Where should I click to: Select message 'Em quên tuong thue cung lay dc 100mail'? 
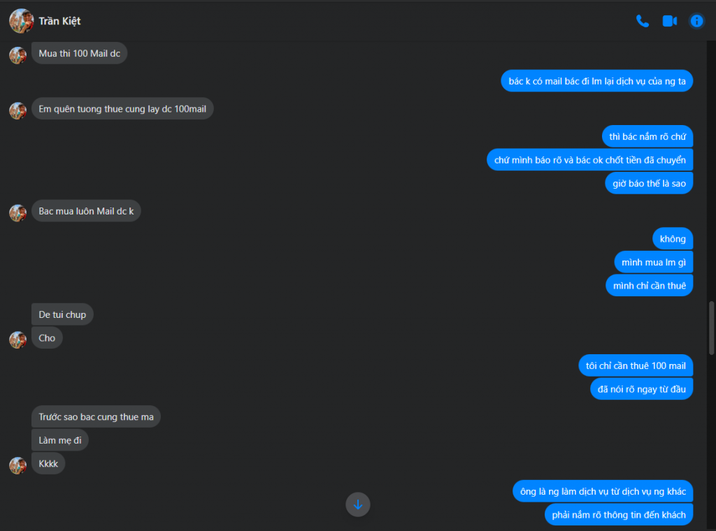122,108
